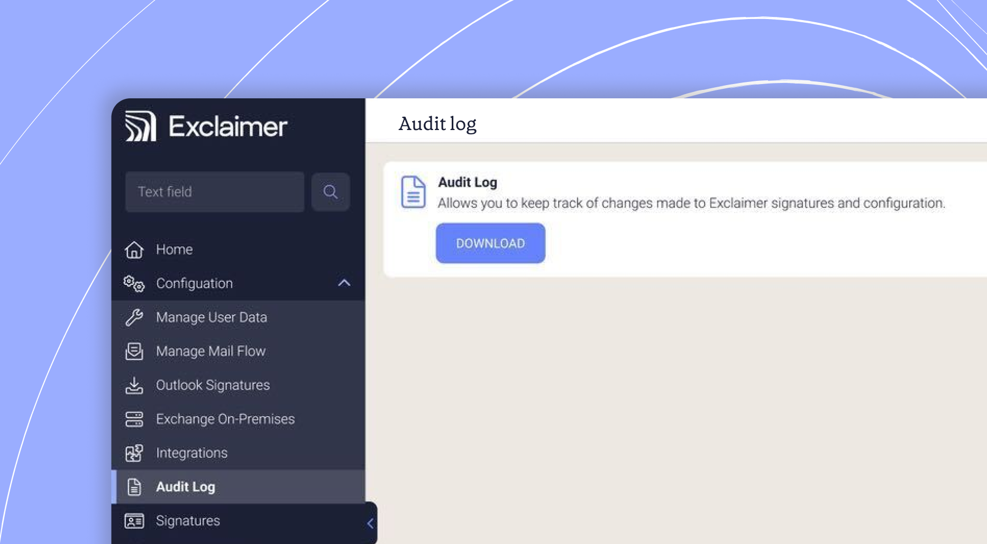Collapse the Configuration section chevron
The image size is (987, 544).
pyautogui.click(x=344, y=283)
